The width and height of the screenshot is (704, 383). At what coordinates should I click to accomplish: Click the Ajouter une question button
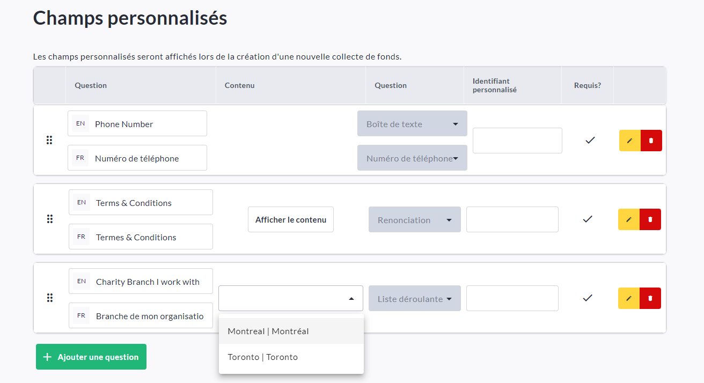(x=91, y=357)
